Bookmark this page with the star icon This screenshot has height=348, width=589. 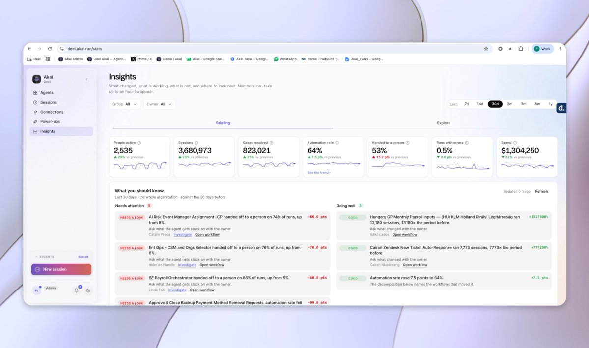click(486, 49)
